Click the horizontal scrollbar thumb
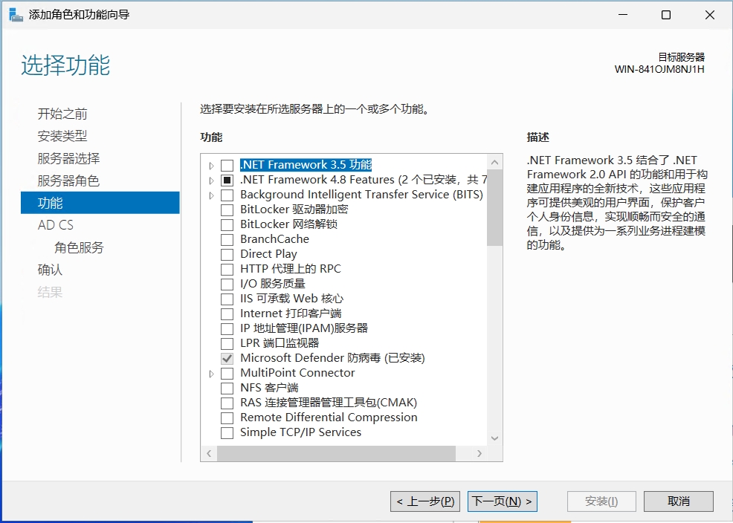 pyautogui.click(x=336, y=453)
